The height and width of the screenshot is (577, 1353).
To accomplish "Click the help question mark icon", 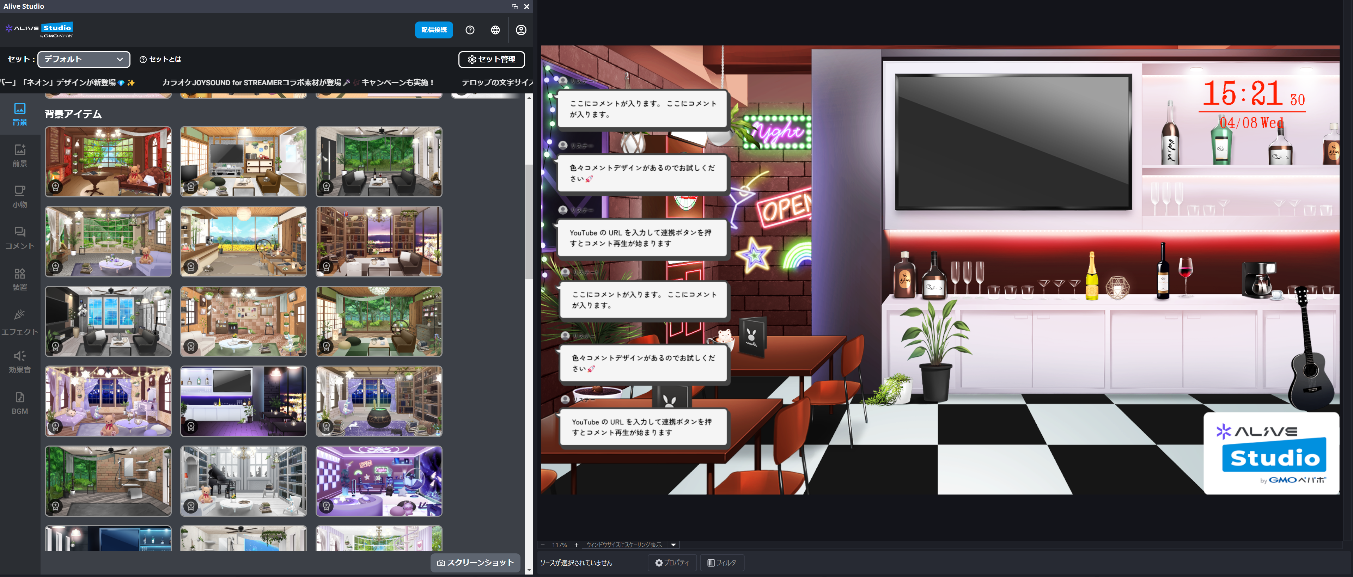I will [x=470, y=30].
